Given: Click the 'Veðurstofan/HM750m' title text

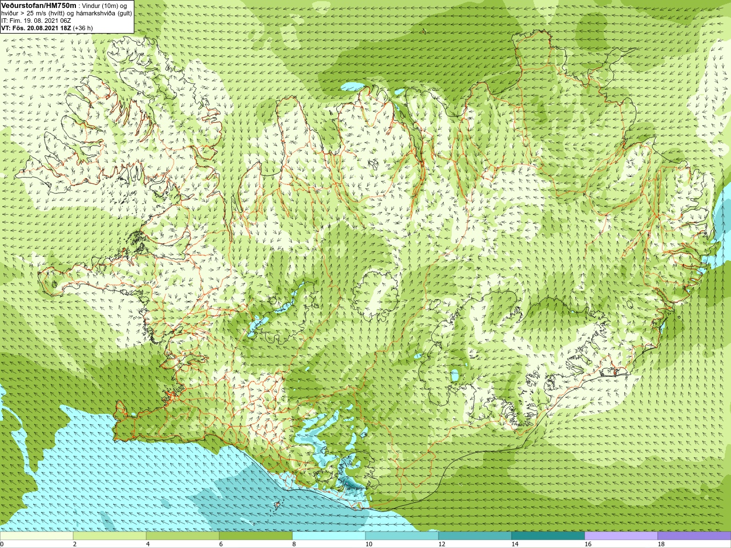Looking at the screenshot, I should click(39, 5).
